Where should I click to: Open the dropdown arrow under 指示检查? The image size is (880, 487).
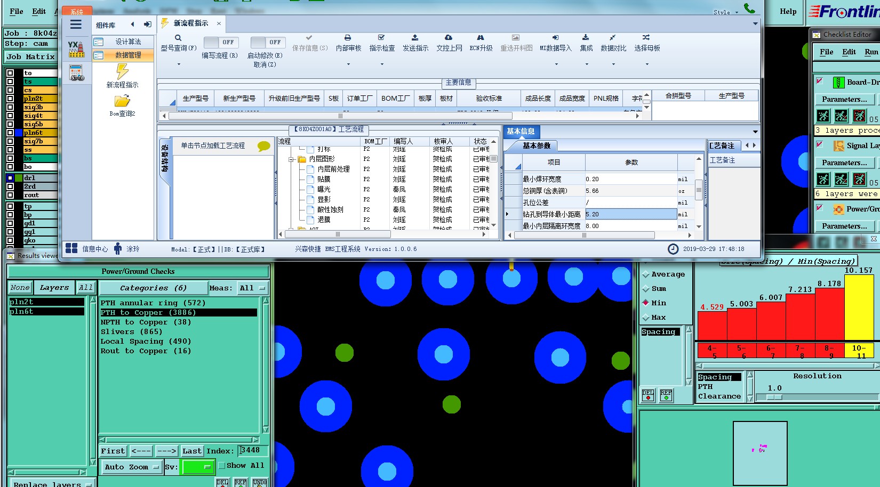[x=382, y=64]
